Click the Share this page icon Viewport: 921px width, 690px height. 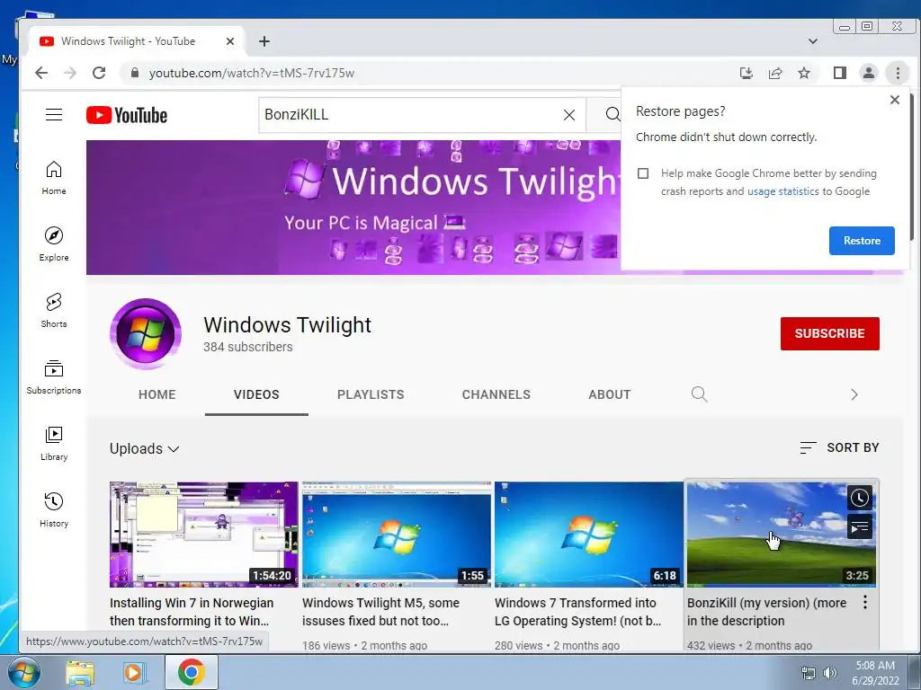775,73
